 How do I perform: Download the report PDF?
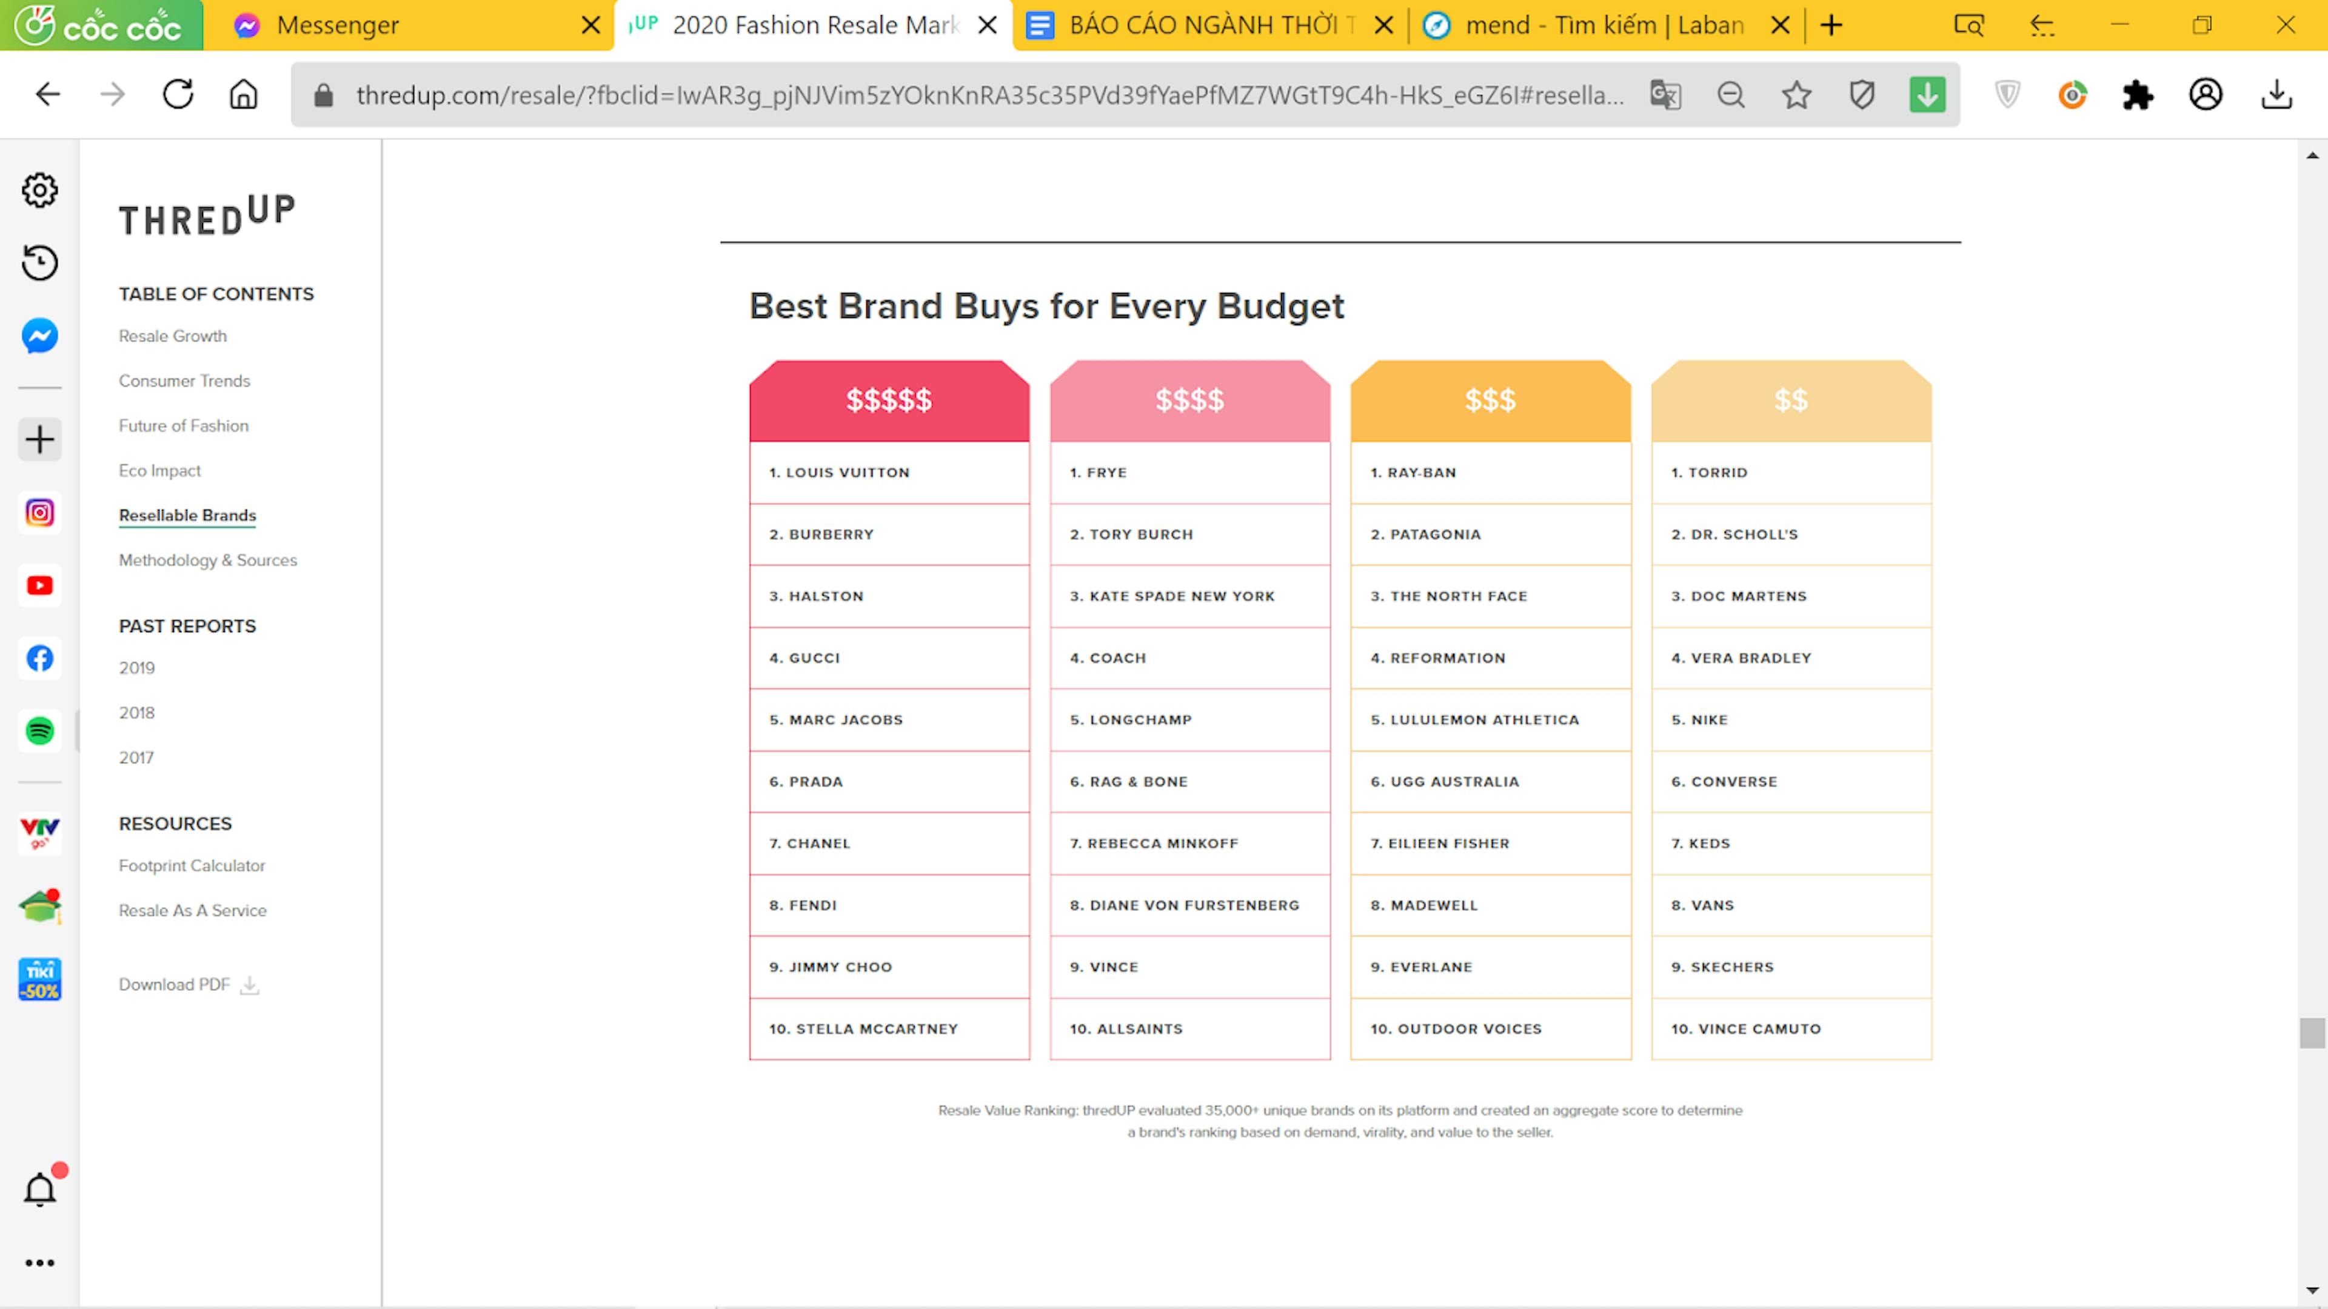pos(189,985)
